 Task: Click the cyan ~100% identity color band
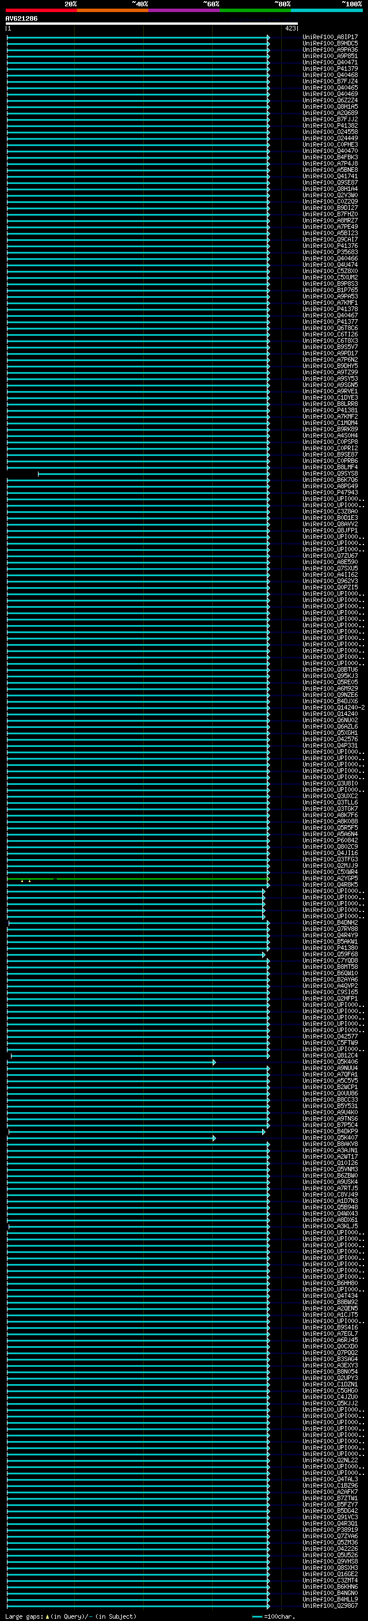pyautogui.click(x=327, y=10)
